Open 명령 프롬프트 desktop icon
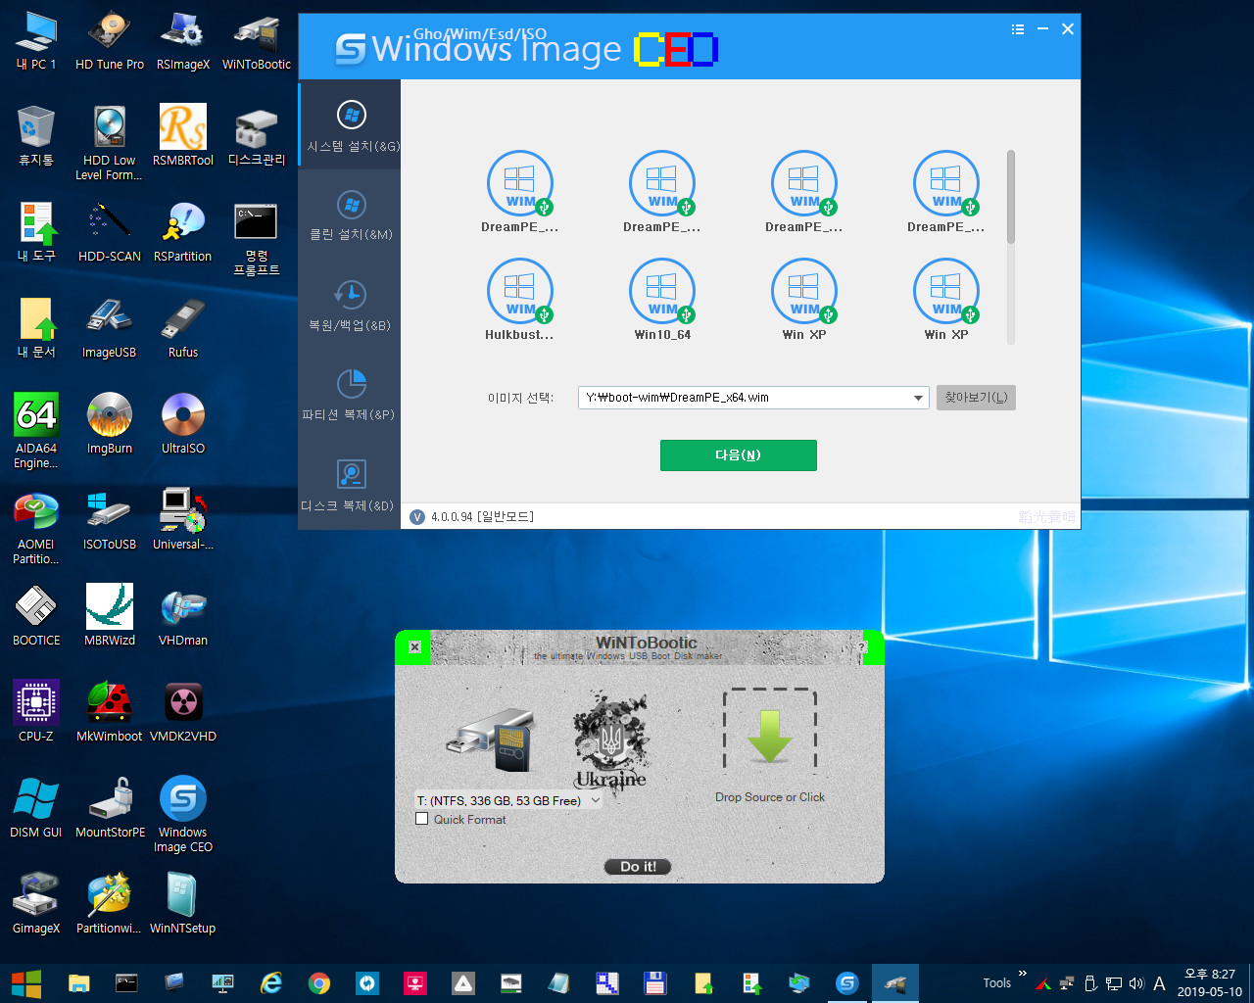1254x1003 pixels. (x=257, y=239)
